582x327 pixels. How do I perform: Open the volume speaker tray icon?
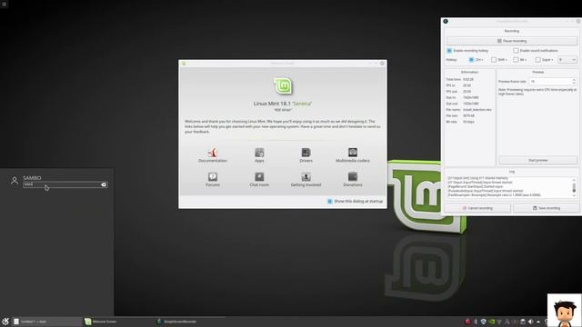530,322
